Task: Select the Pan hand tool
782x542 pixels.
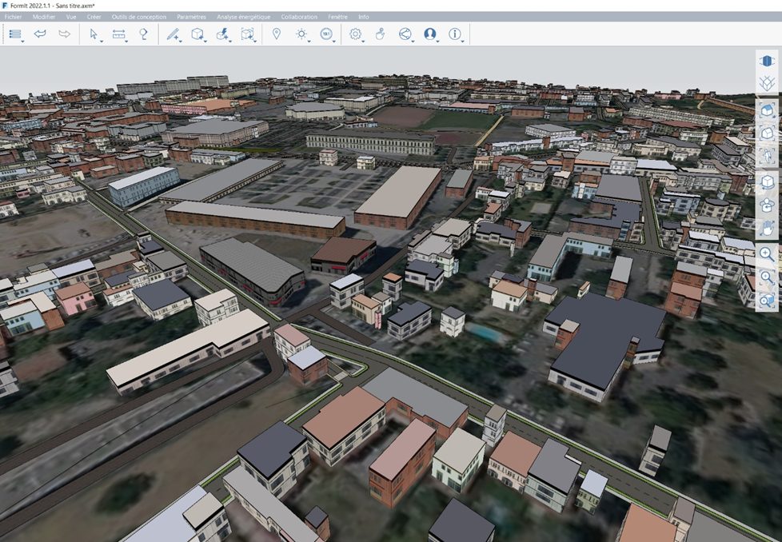Action: tap(767, 227)
